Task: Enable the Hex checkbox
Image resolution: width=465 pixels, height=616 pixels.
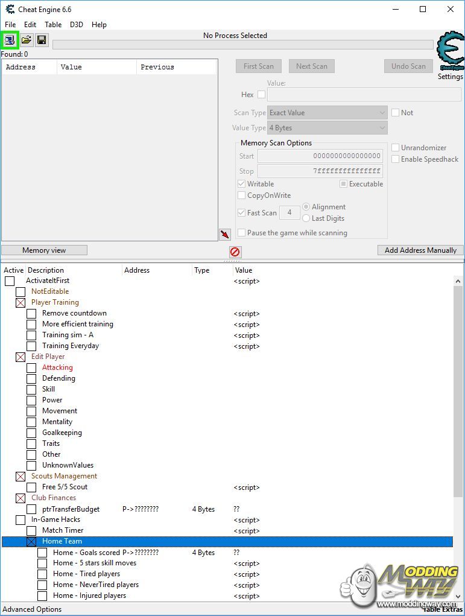Action: click(261, 95)
